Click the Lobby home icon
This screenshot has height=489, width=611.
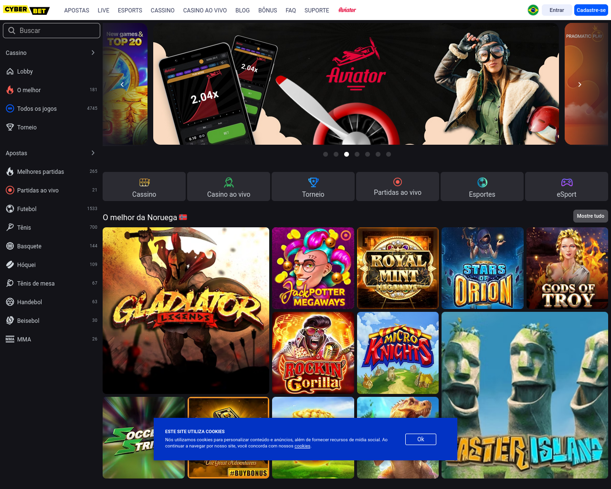(10, 72)
